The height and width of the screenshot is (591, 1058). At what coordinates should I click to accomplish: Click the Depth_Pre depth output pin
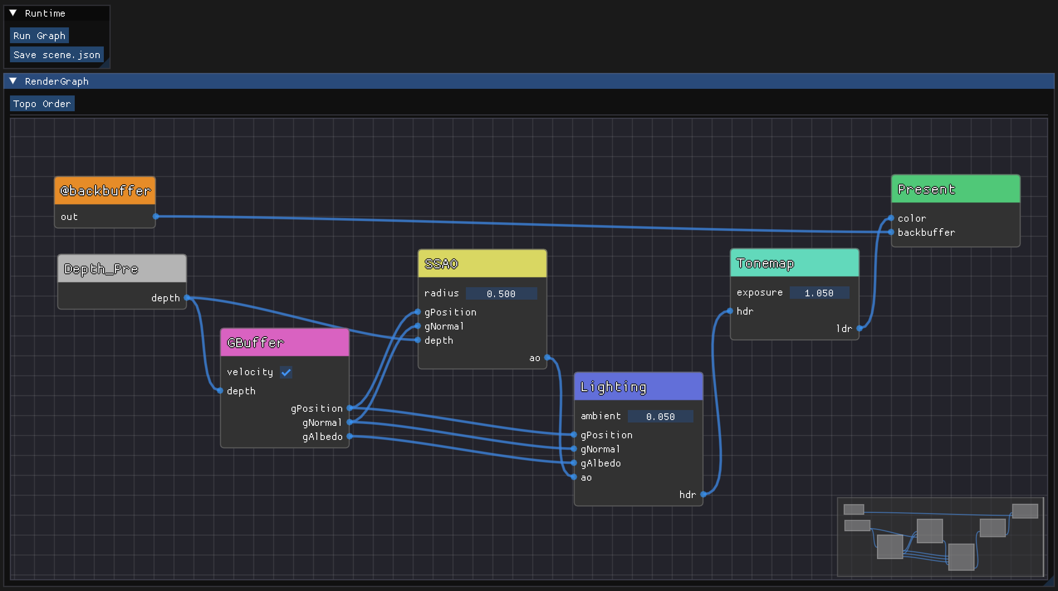coord(187,298)
